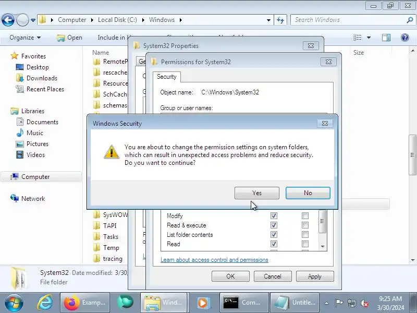Toggle the Deny checkbox for Read

[x=305, y=244]
